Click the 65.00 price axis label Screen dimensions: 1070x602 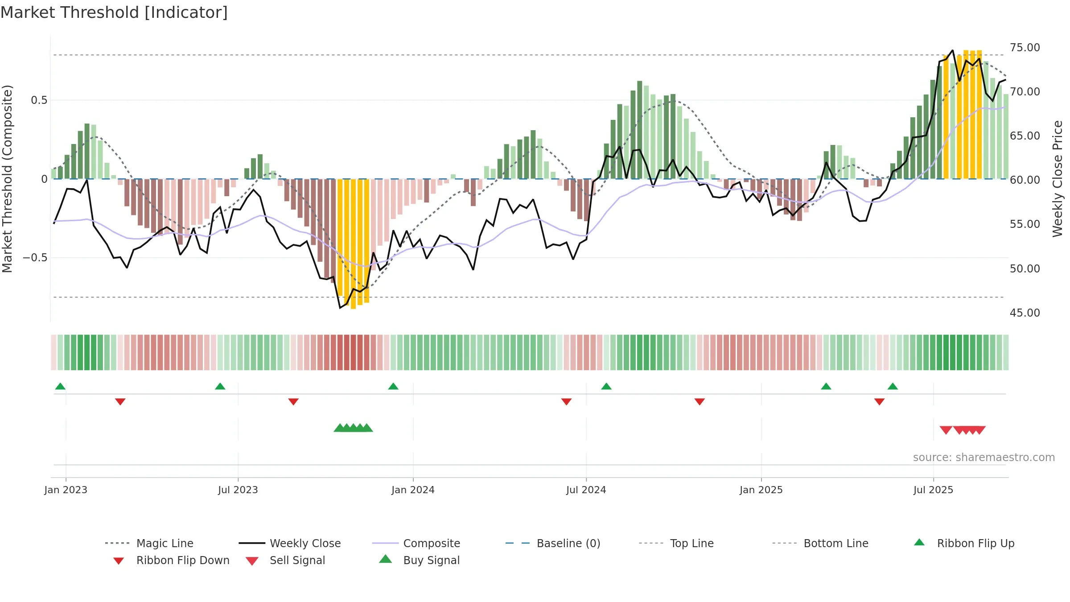tap(1025, 136)
